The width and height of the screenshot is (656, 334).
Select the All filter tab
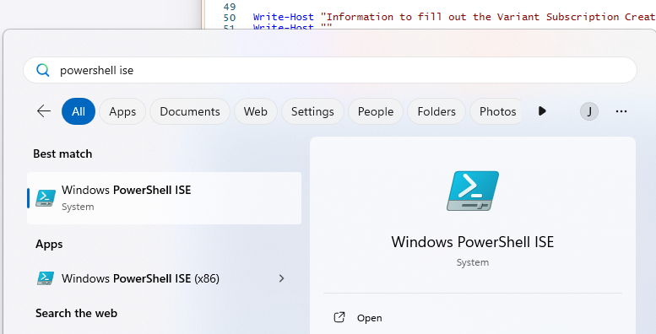[x=79, y=111]
